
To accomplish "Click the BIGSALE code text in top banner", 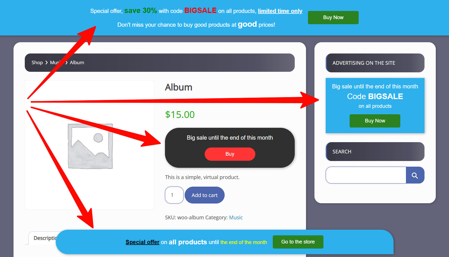I will 200,10.
